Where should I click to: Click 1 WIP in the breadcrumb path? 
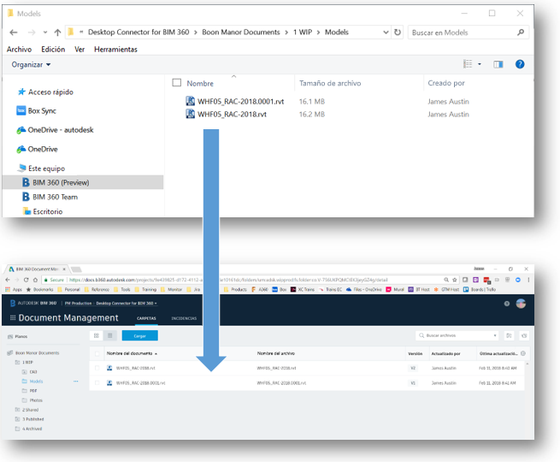click(303, 33)
